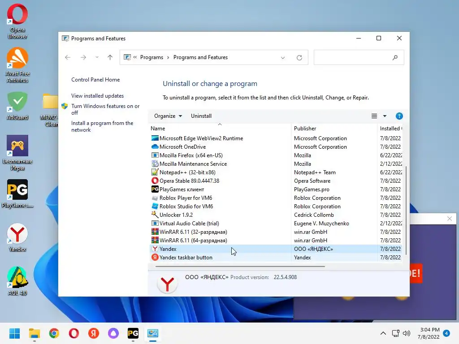
Task: Go forward with the Forward arrow
Action: [83, 57]
